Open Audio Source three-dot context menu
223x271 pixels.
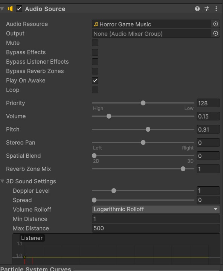click(x=216, y=9)
